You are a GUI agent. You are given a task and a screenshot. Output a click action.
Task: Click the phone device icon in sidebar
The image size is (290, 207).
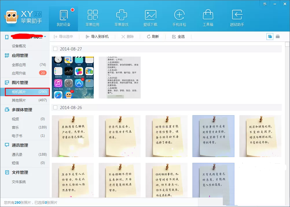(x=7, y=37)
